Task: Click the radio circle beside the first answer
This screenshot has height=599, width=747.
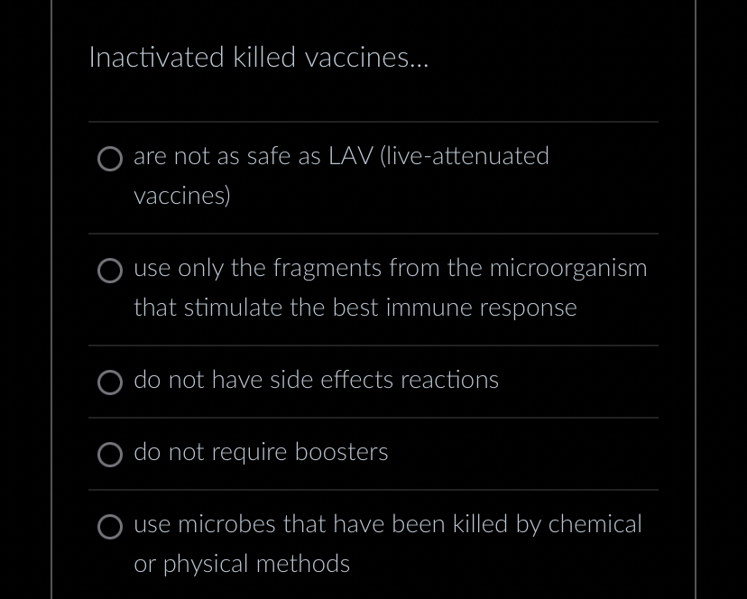Action: [110, 159]
